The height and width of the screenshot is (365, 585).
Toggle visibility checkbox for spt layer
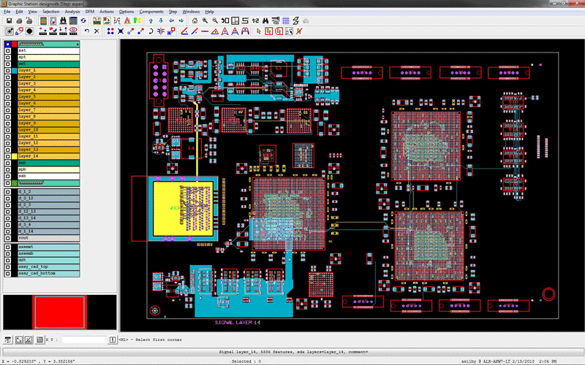7,58
